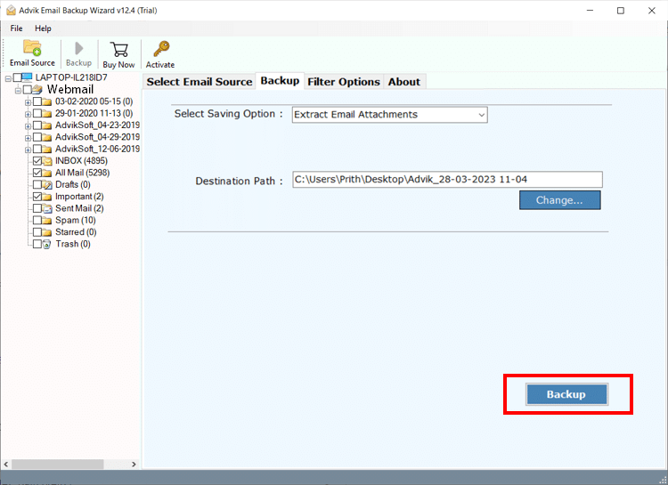The height and width of the screenshot is (485, 668).
Task: Click the Important folder icon
Action: (47, 197)
